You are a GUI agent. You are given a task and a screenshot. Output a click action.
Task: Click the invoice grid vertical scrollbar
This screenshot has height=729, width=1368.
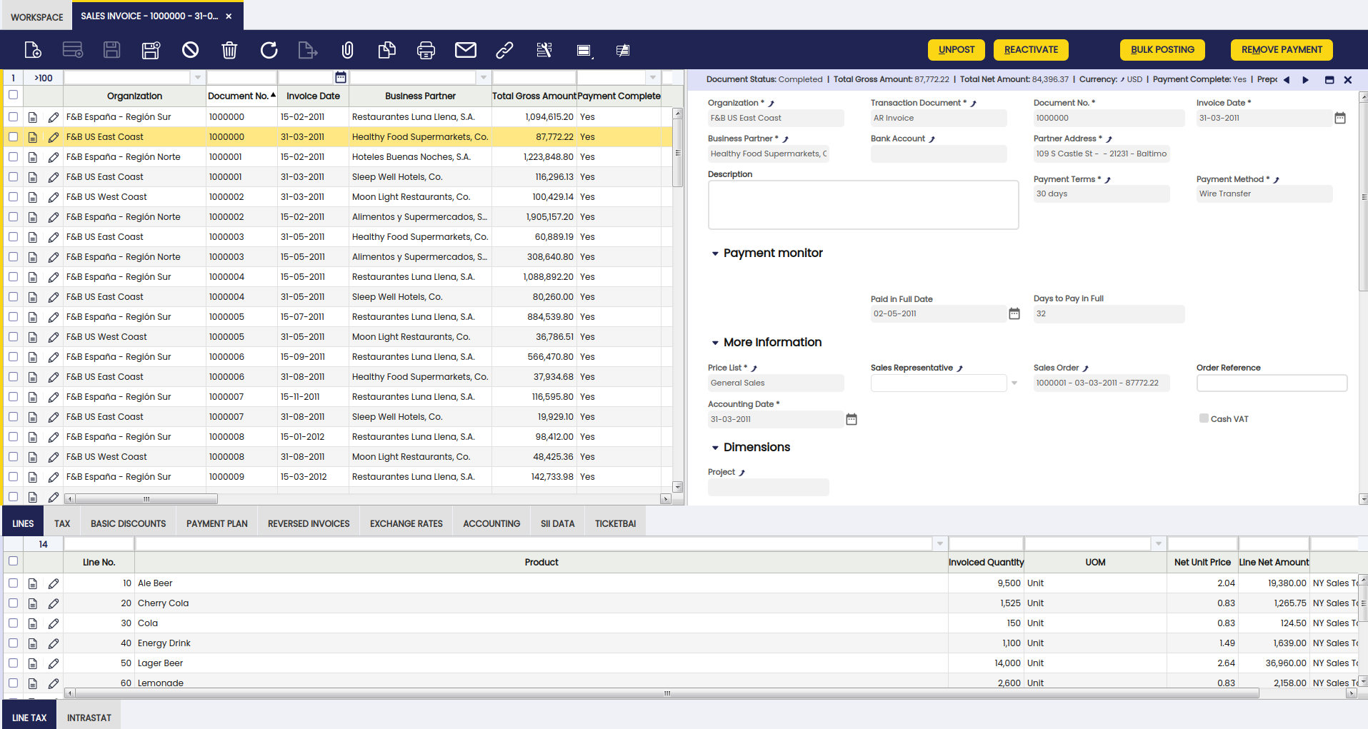677,154
